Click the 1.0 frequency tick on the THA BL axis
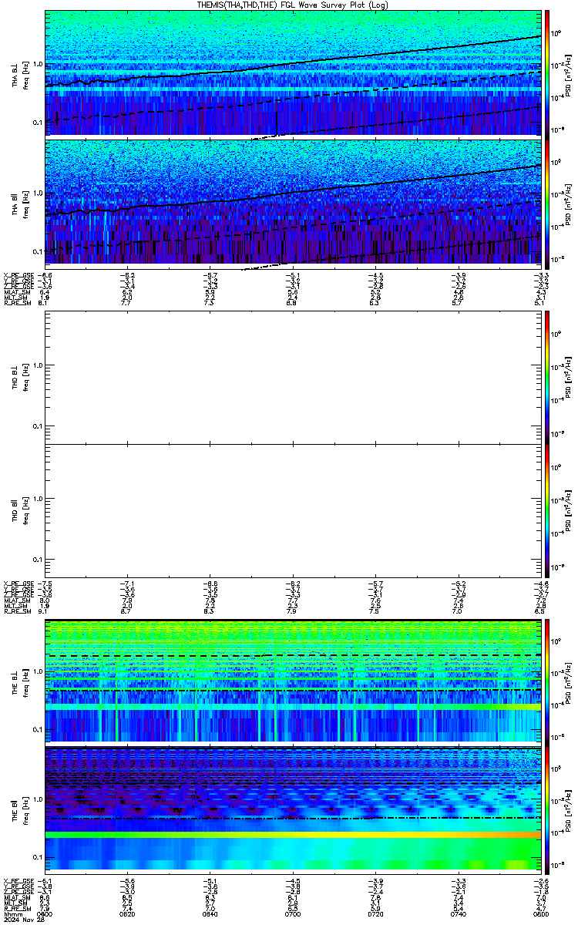 (x=38, y=64)
